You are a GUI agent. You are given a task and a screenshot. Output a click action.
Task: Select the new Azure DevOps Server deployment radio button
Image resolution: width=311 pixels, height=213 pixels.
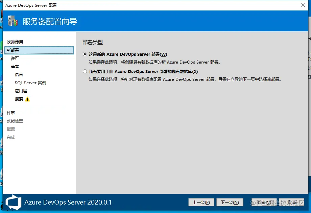pyautogui.click(x=85, y=54)
